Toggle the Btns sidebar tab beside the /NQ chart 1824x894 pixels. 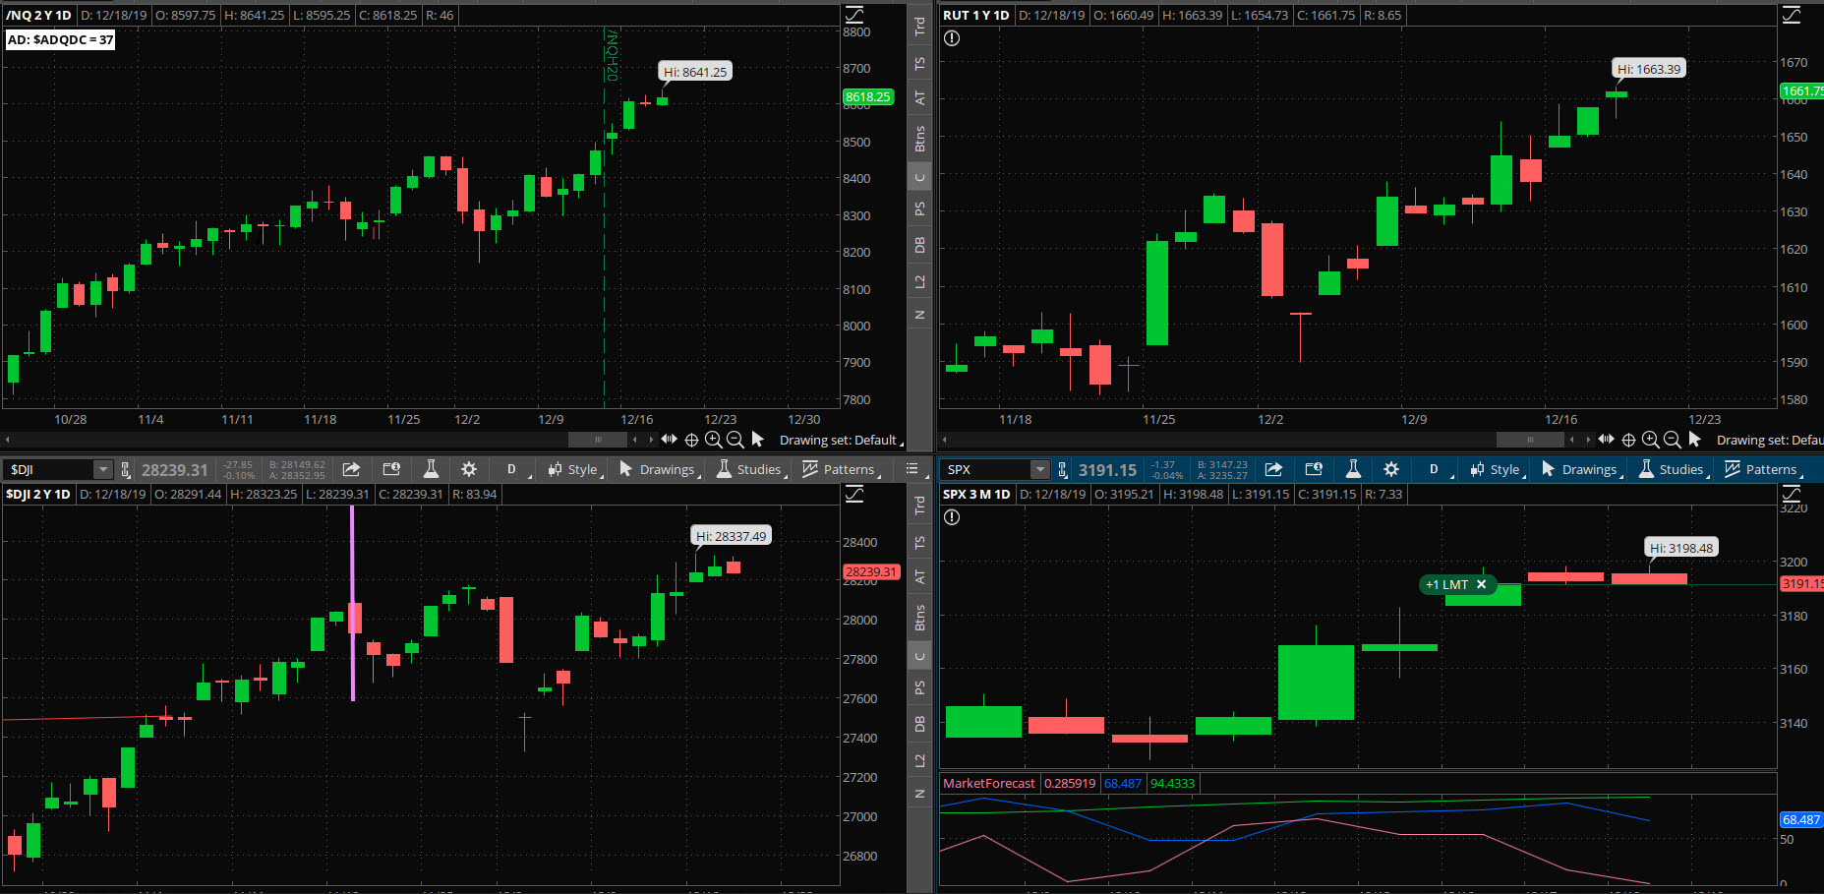tap(920, 139)
